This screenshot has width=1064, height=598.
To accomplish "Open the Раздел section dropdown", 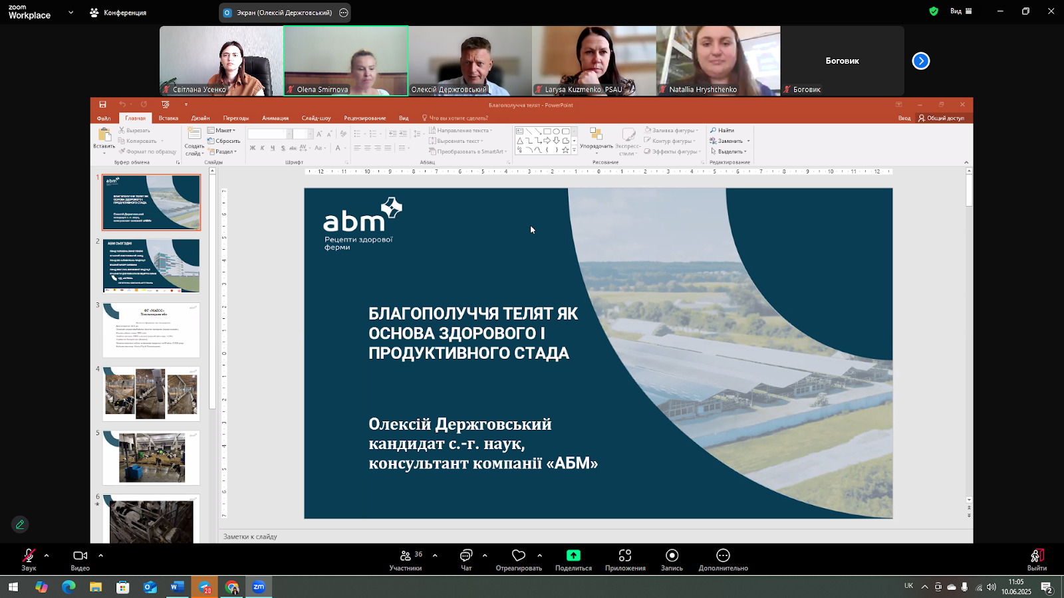I will [x=222, y=151].
